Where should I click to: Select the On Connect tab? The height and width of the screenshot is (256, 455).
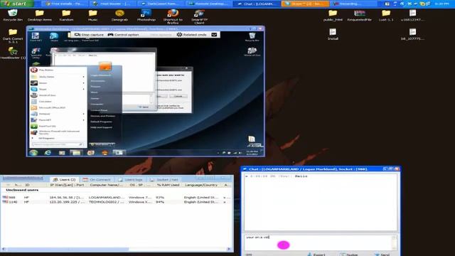[97, 180]
